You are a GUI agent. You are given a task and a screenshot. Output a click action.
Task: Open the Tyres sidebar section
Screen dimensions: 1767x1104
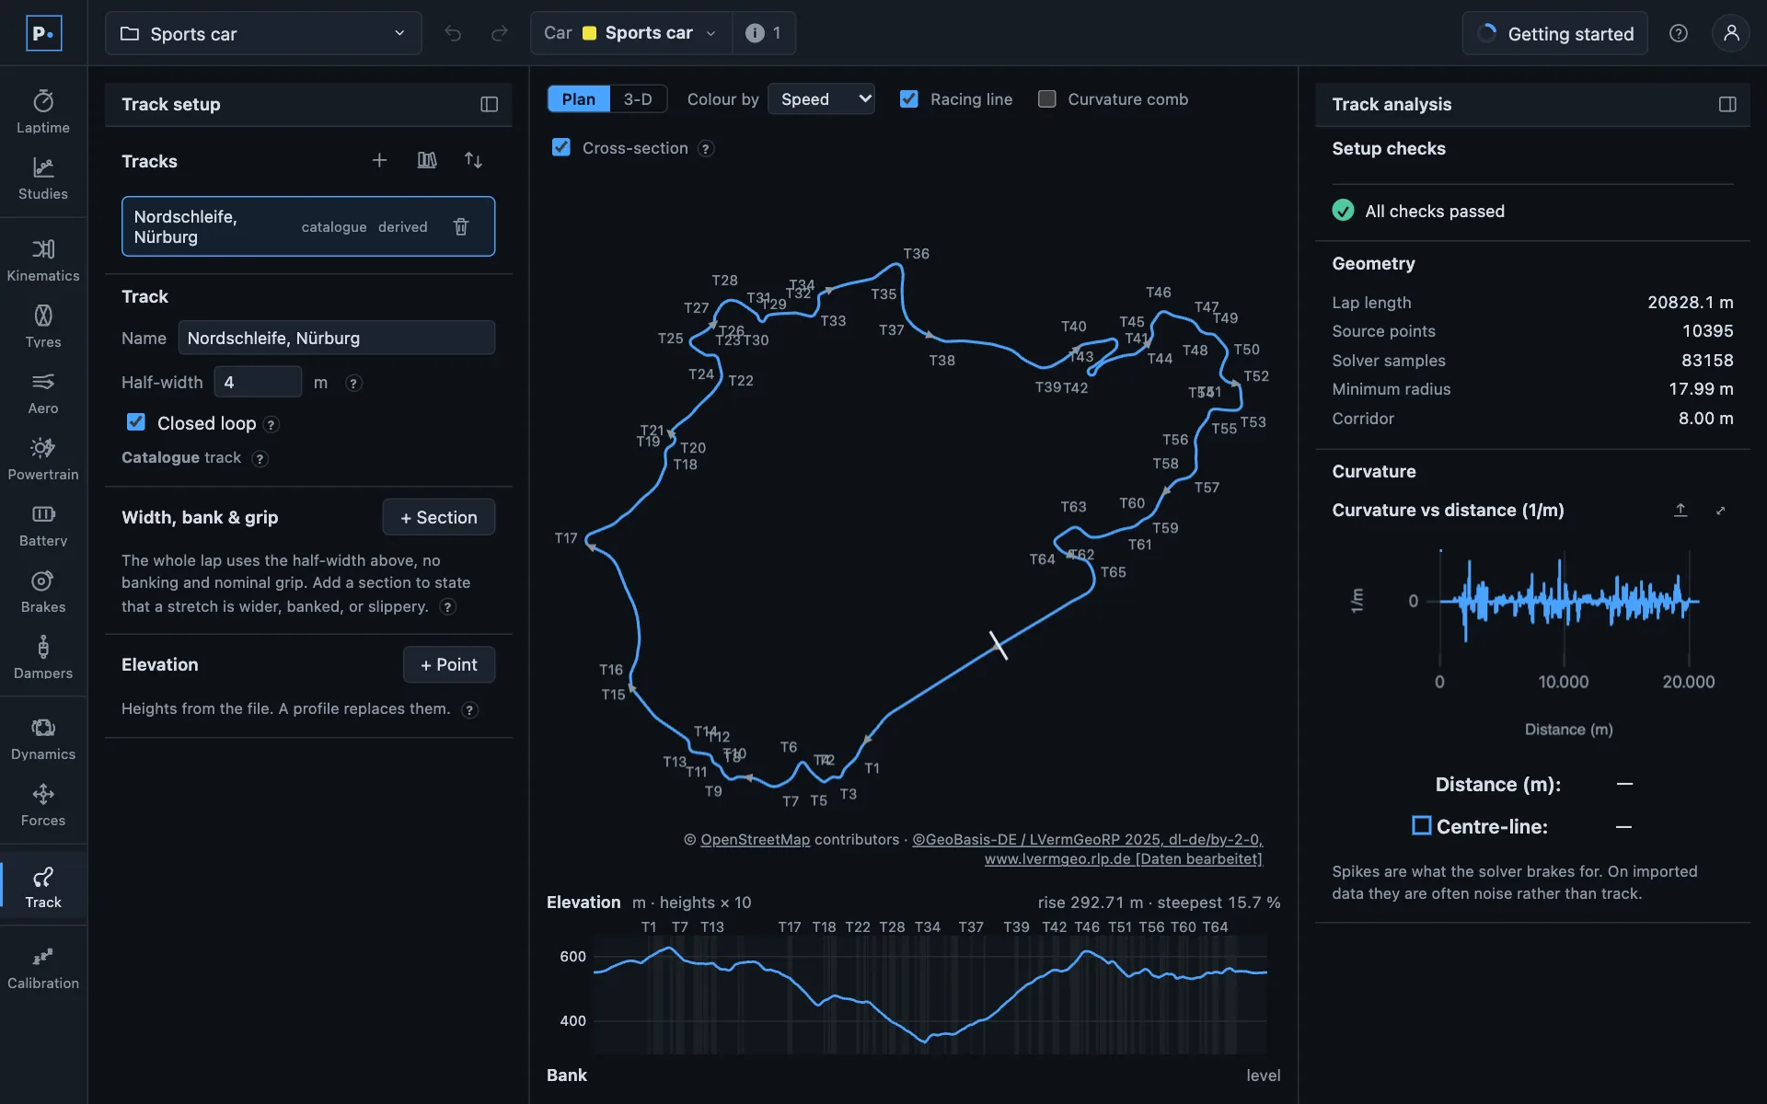coord(43,327)
